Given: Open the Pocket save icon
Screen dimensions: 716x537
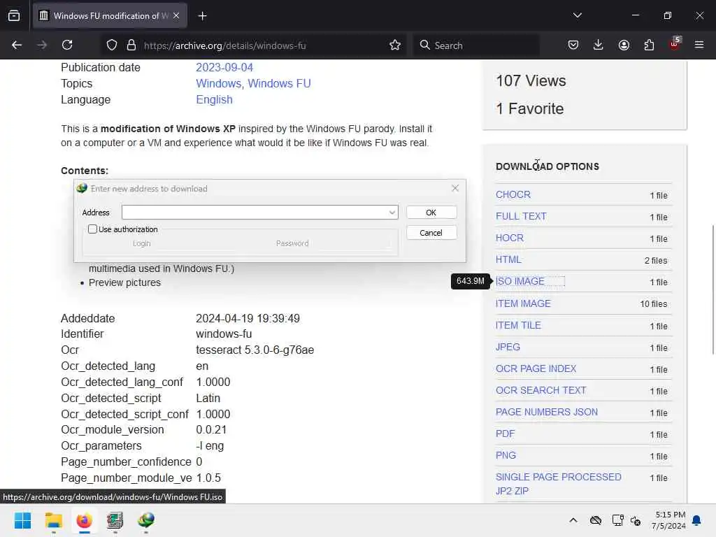Looking at the screenshot, I should click(x=573, y=45).
